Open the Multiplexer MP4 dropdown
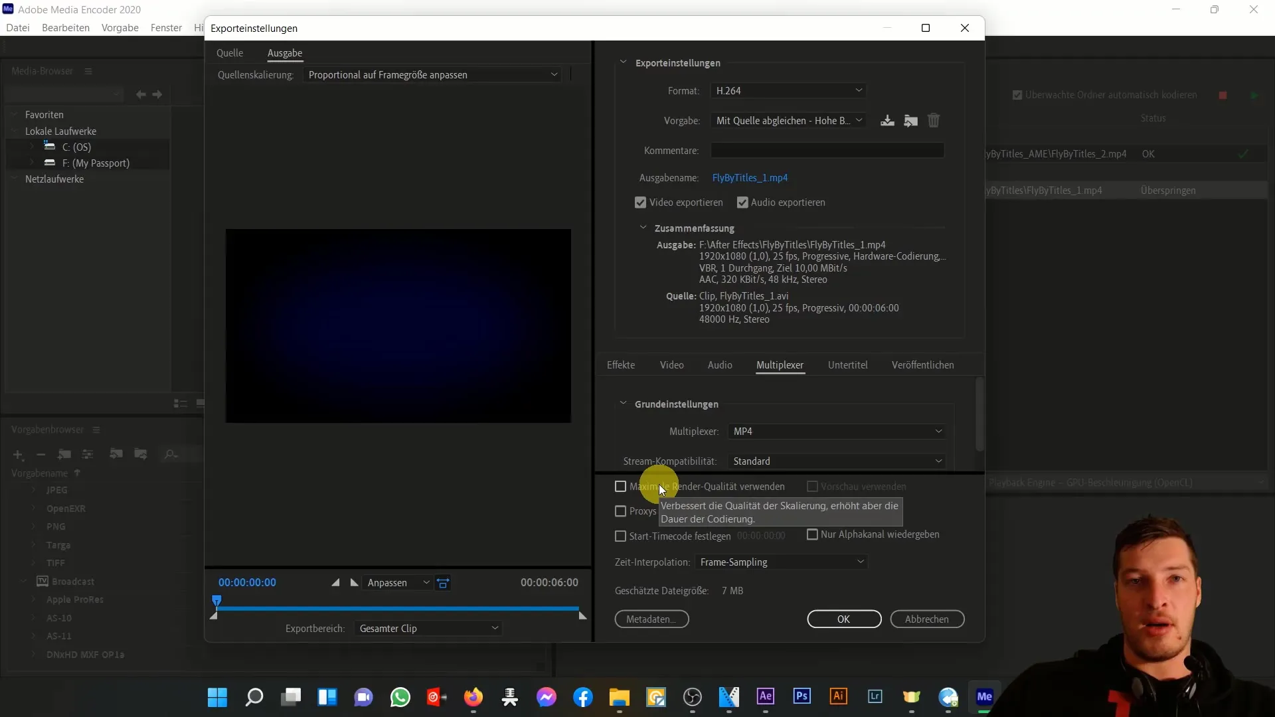Viewport: 1275px width, 717px height. (837, 432)
